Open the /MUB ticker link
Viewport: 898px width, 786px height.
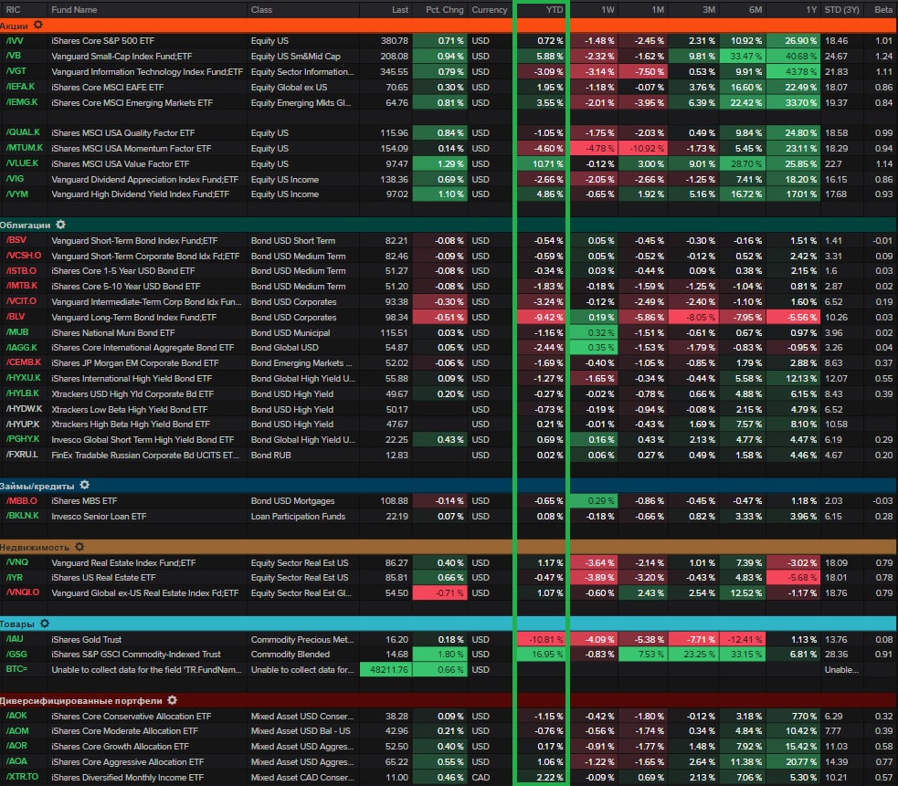click(x=17, y=332)
